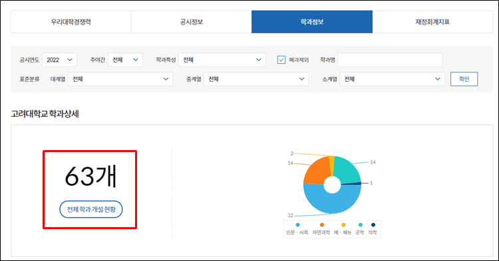The width and height of the screenshot is (499, 261).
Task: Expand the 대계열 dropdown
Action: 120,79
